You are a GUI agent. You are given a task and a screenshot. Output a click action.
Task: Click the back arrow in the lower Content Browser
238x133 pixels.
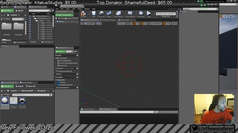click(x=2, y=91)
